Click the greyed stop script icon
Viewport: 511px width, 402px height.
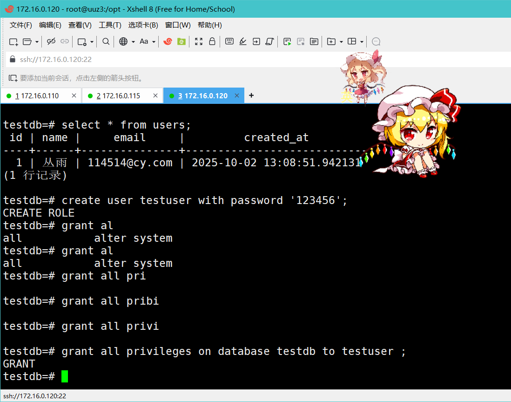coord(301,41)
